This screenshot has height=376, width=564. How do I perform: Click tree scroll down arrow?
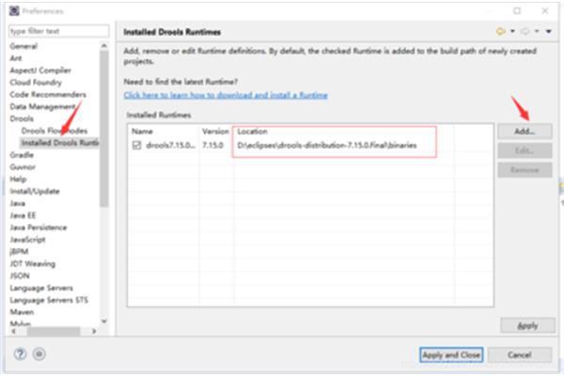(x=104, y=321)
